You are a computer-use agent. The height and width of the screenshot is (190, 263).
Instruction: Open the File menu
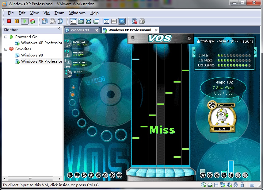pyautogui.click(x=11, y=13)
